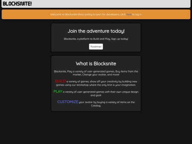Click 'Blocksnite, a platform to Build and Play' tagline
192x144 pixels.
pos(96,39)
